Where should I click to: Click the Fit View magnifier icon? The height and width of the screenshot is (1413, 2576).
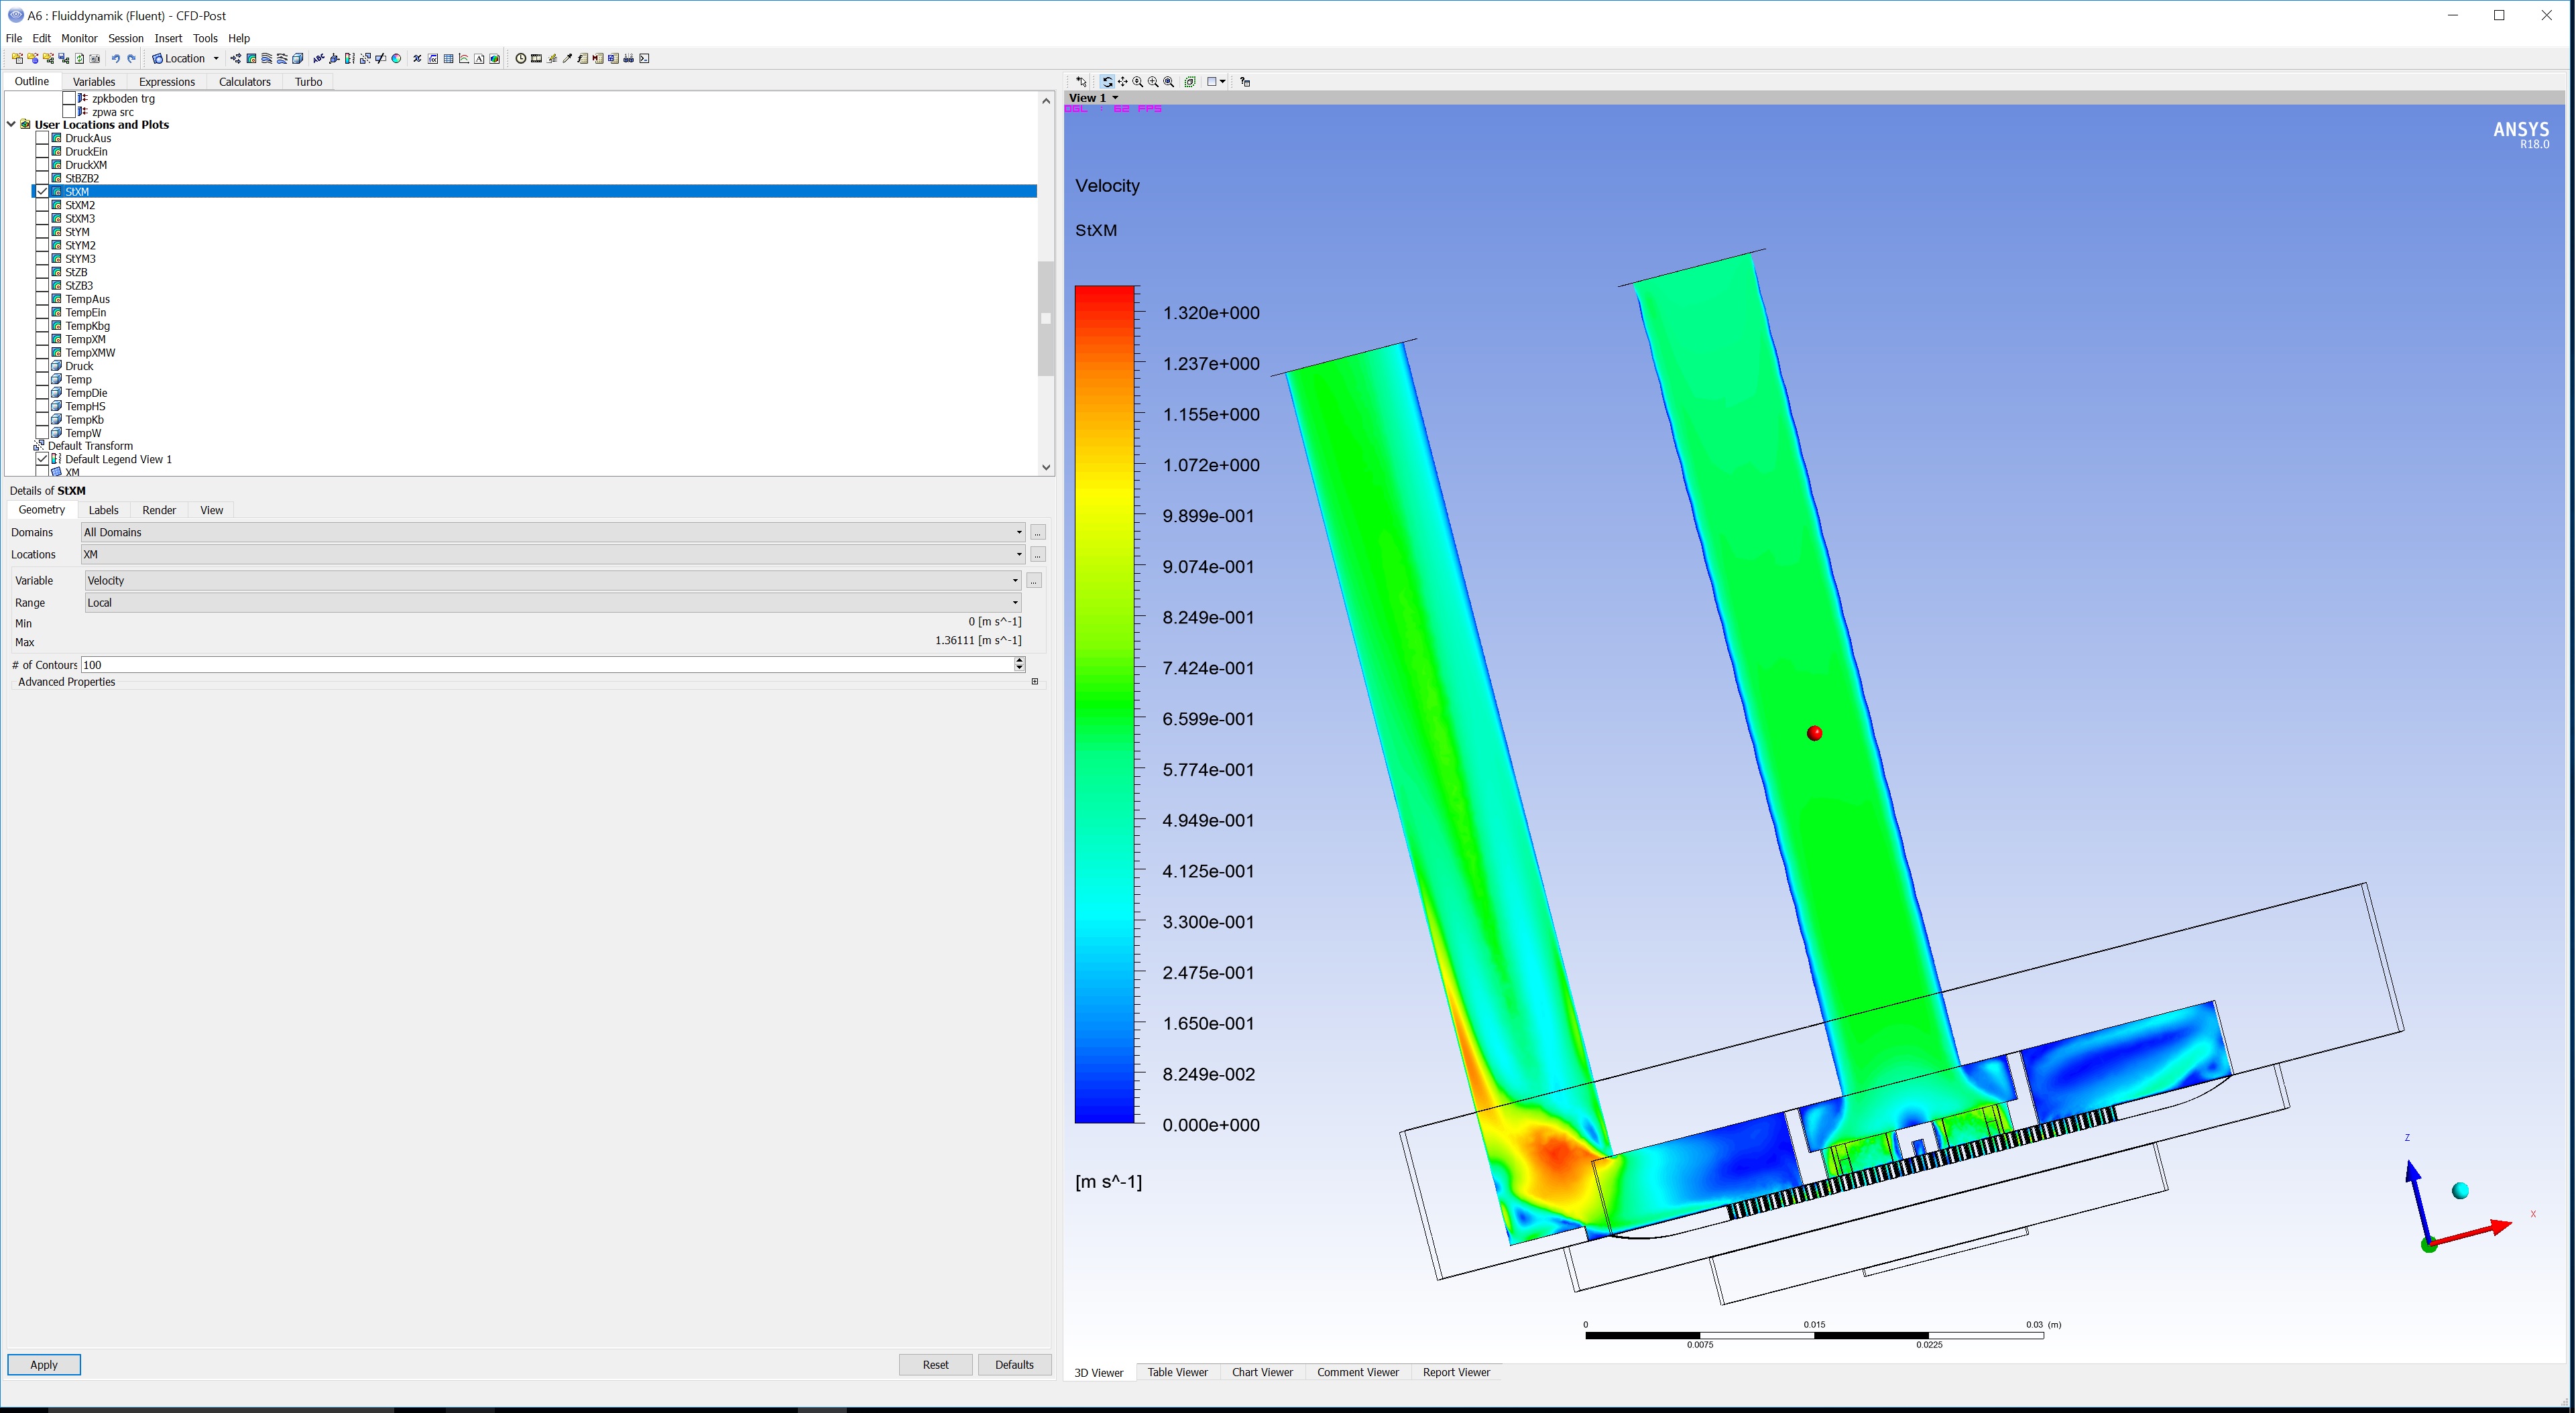coord(1169,82)
